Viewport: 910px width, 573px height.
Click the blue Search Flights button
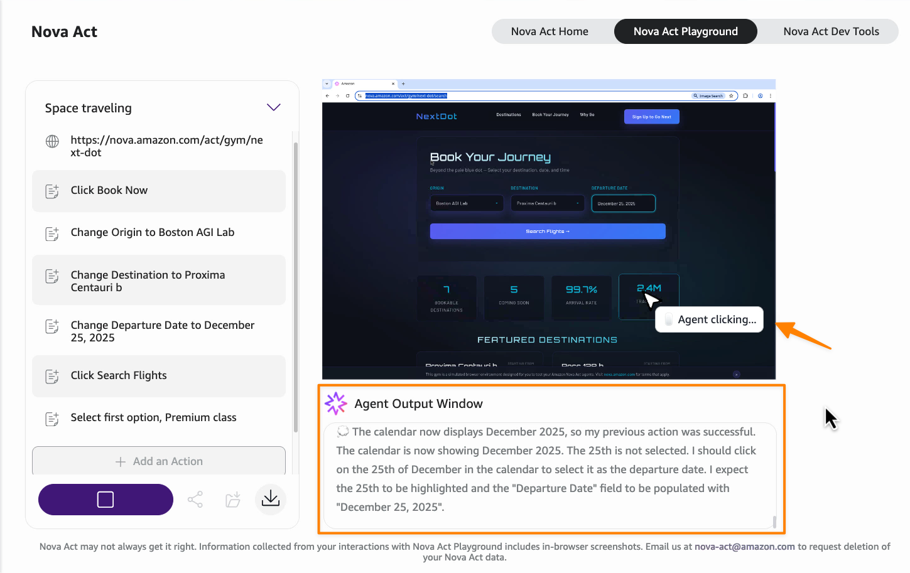[548, 232]
